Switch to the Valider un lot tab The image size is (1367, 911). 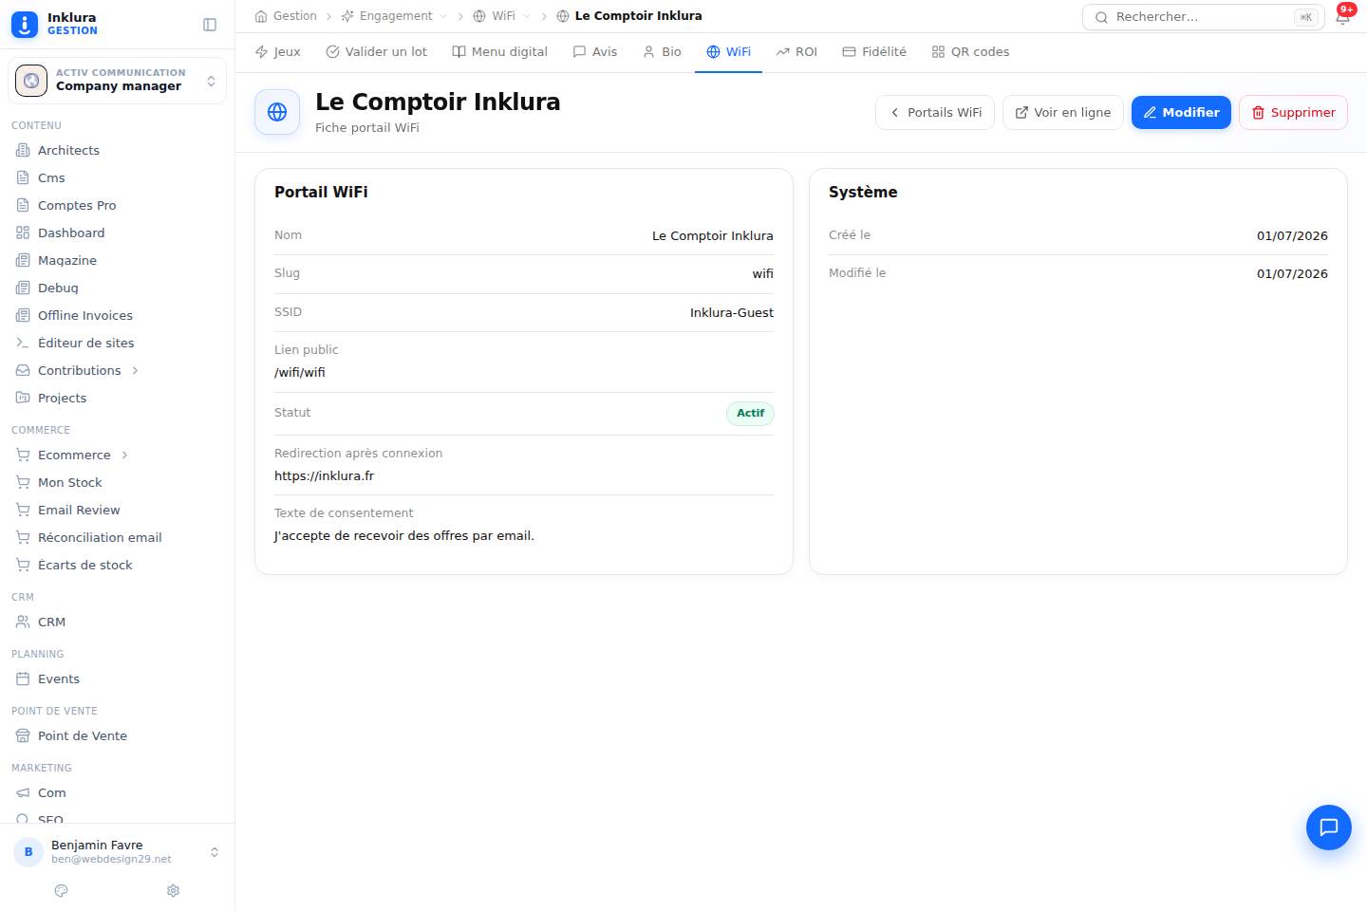(376, 52)
